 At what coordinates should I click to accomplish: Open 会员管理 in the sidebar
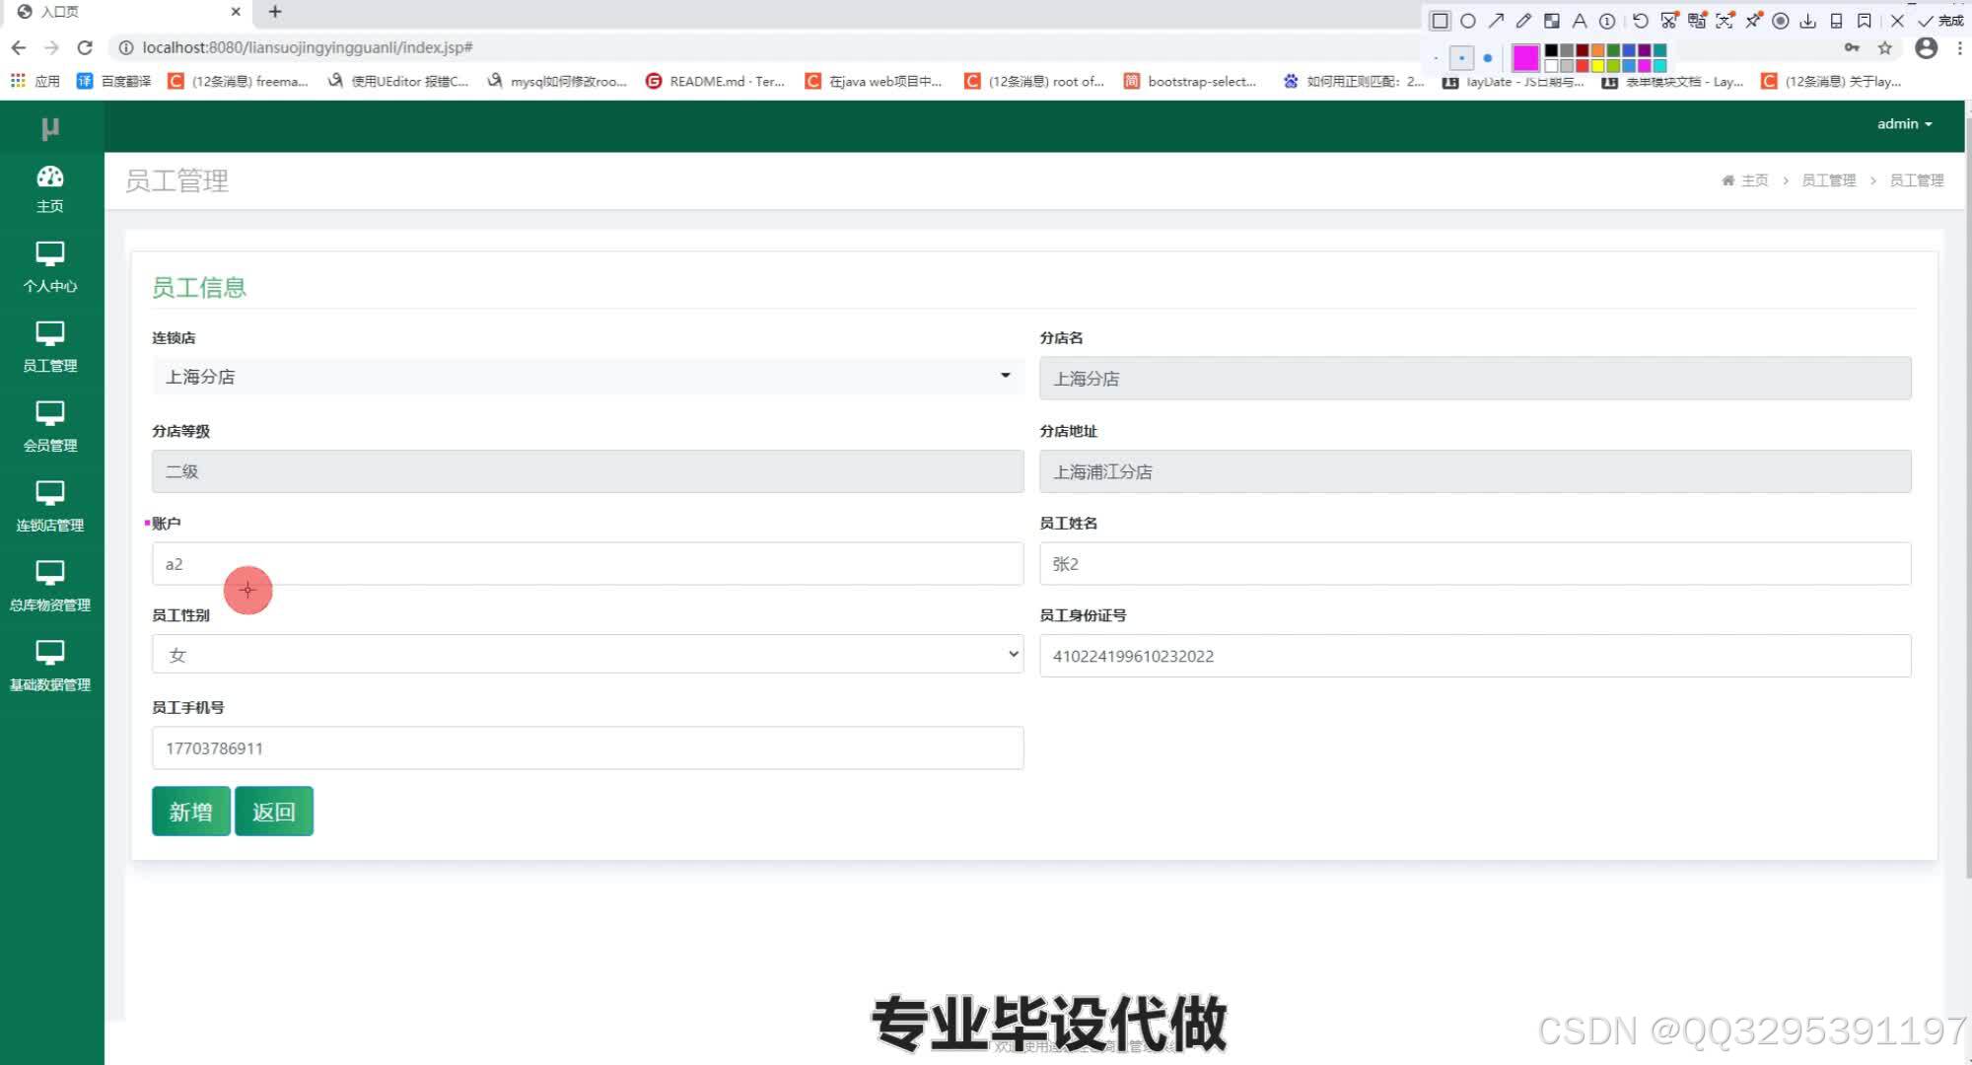click(x=50, y=428)
